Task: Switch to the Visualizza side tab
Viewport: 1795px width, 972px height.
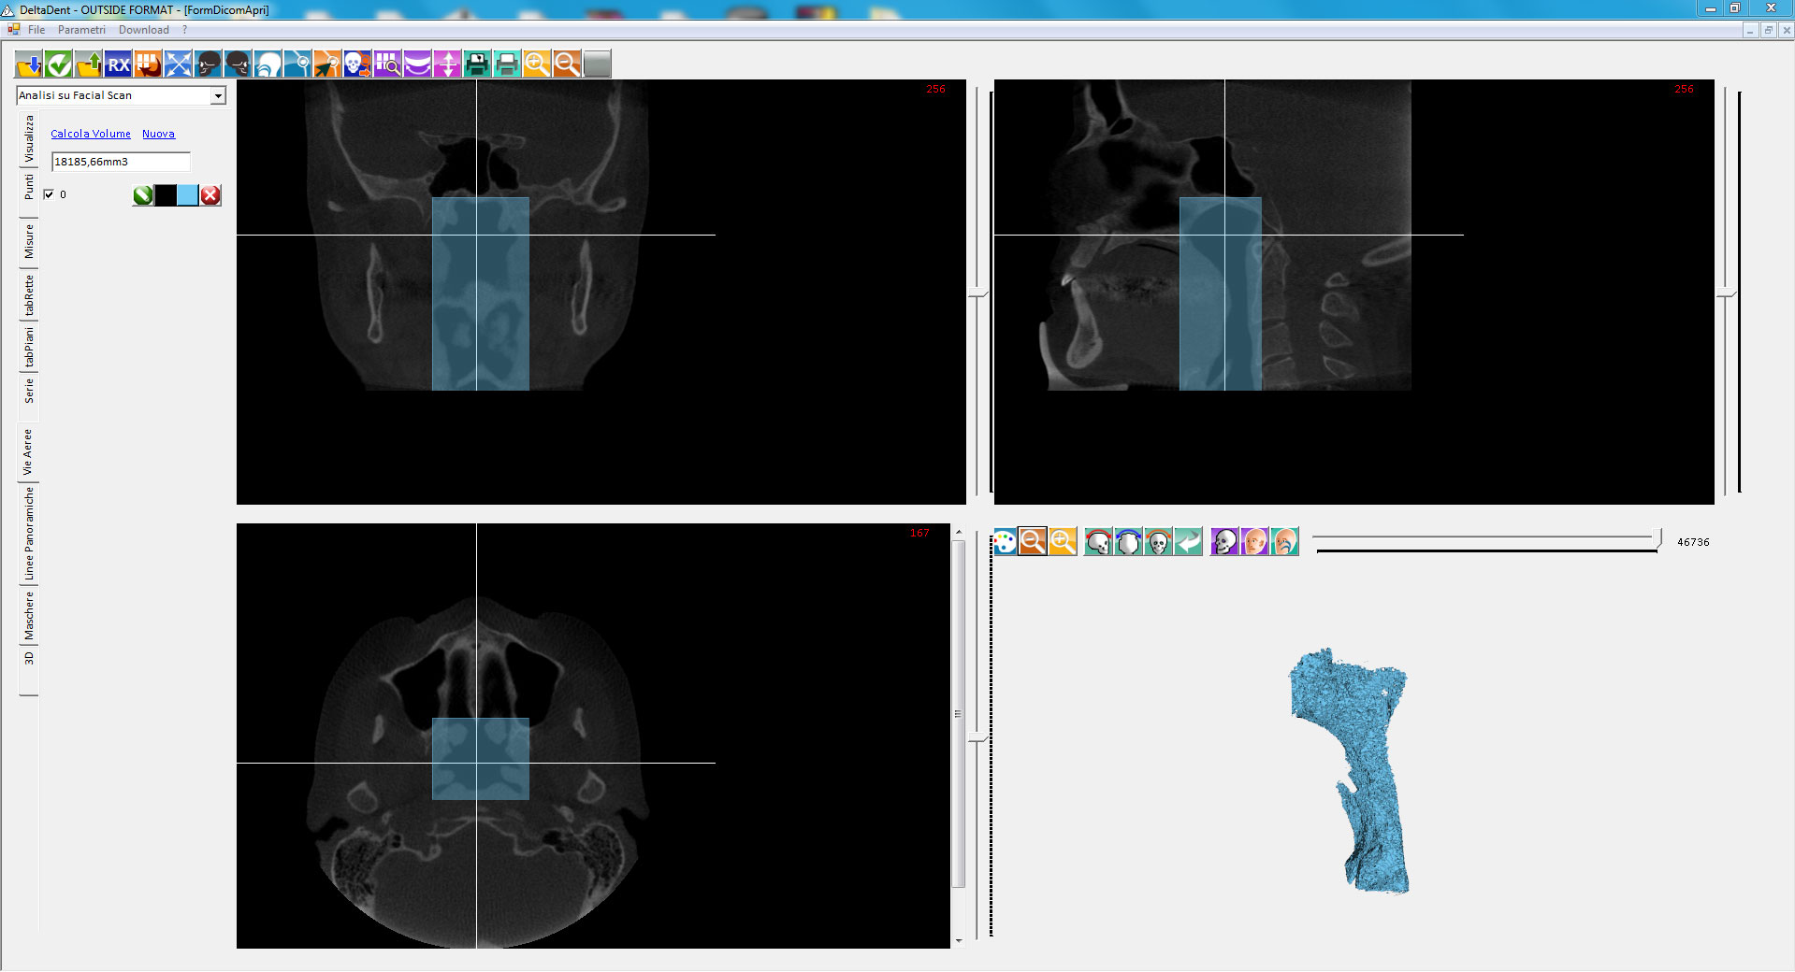Action: tap(29, 140)
